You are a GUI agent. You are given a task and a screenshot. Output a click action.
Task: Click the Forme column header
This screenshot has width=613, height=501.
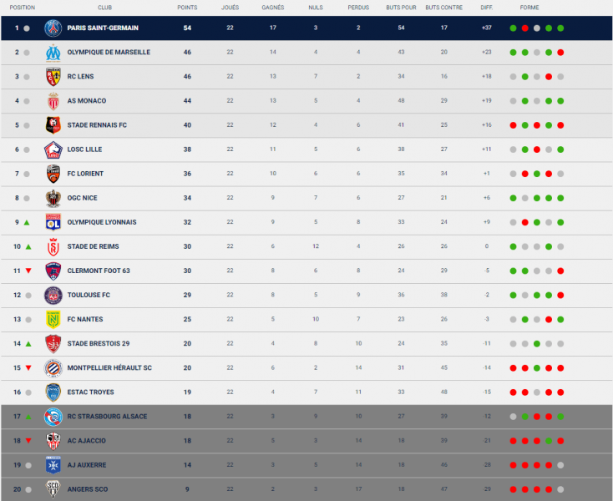529,7
